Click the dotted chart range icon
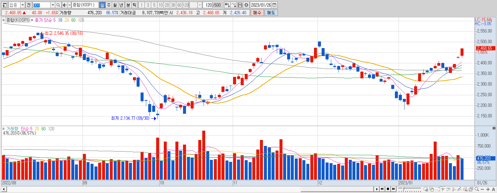Viewport: 497px width, 193px height. [437, 189]
